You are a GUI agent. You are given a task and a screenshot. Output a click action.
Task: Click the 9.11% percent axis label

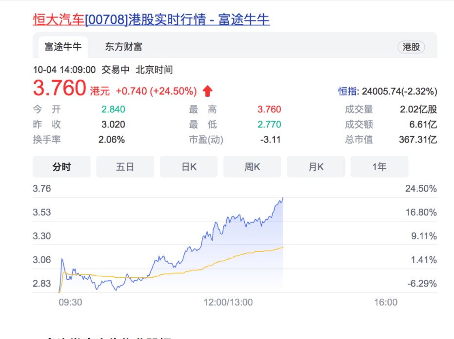click(424, 236)
